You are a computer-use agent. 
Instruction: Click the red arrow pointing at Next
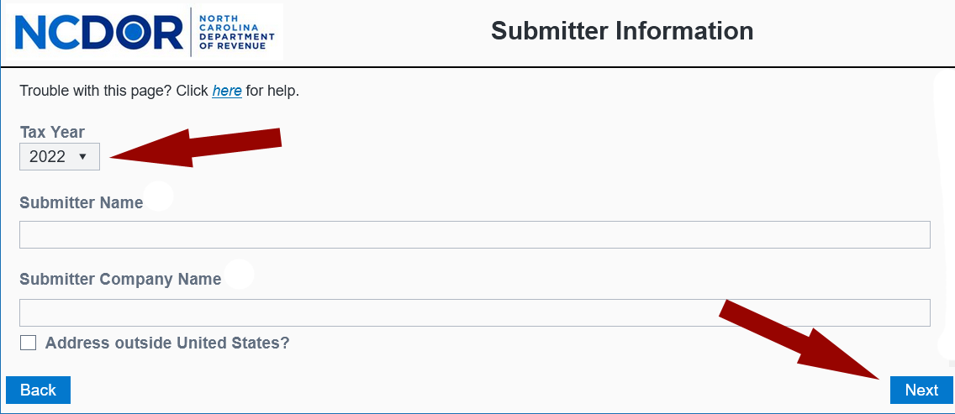799,340
